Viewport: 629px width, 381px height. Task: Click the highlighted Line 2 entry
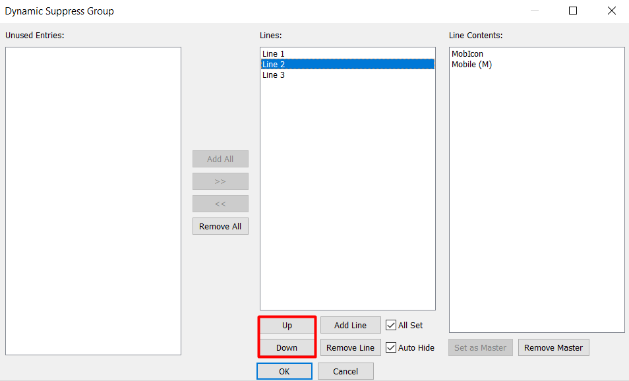point(274,65)
